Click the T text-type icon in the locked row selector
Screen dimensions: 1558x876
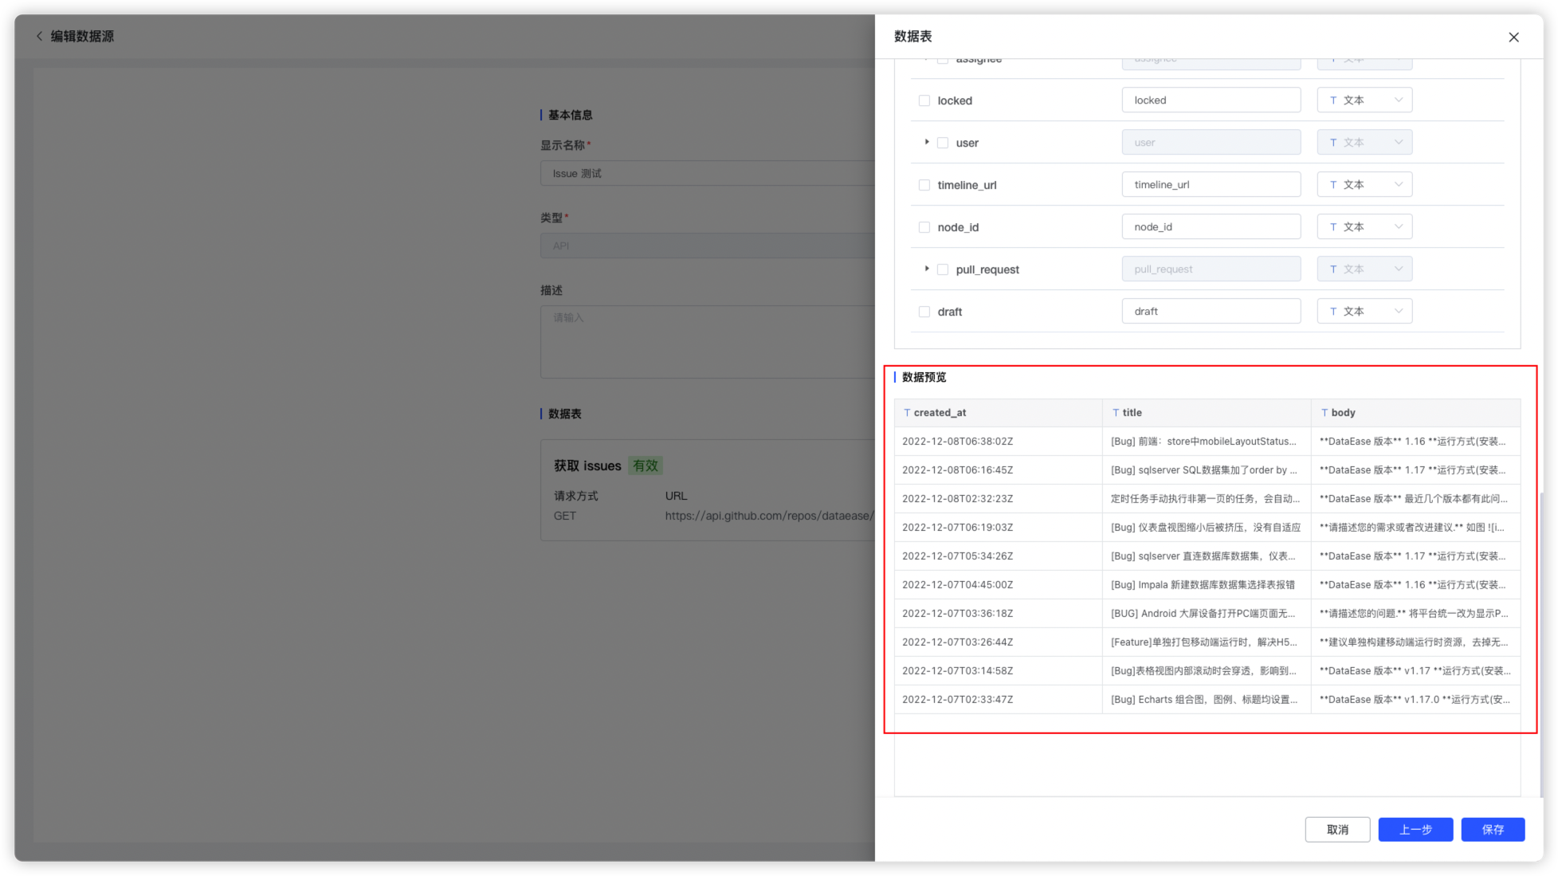[x=1332, y=100]
